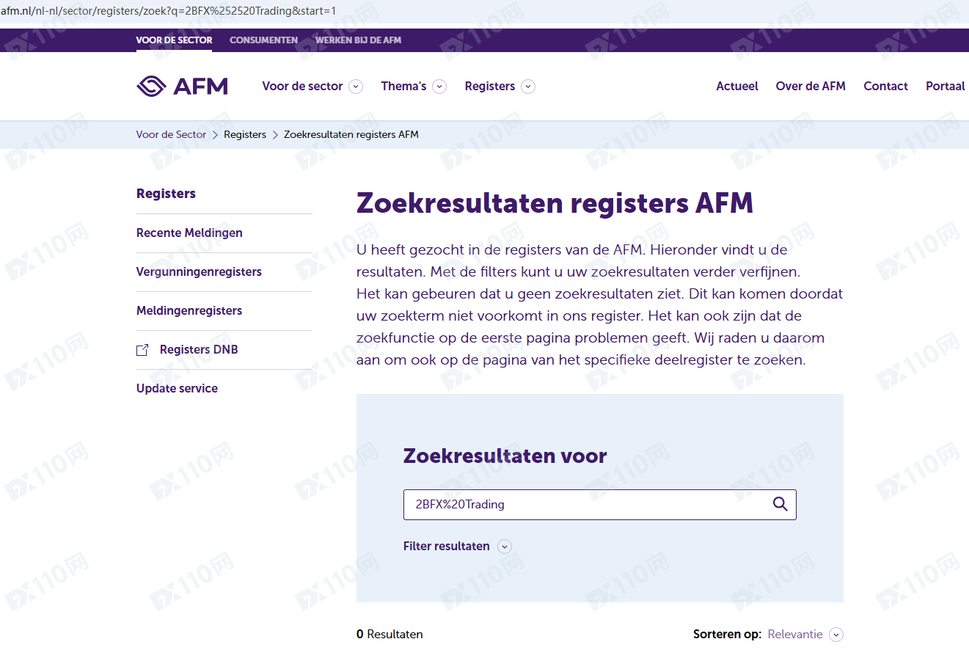Click the magnifying glass search icon

(x=780, y=504)
